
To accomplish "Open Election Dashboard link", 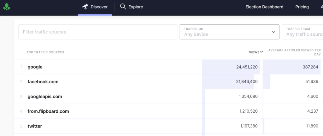I will click(x=264, y=7).
